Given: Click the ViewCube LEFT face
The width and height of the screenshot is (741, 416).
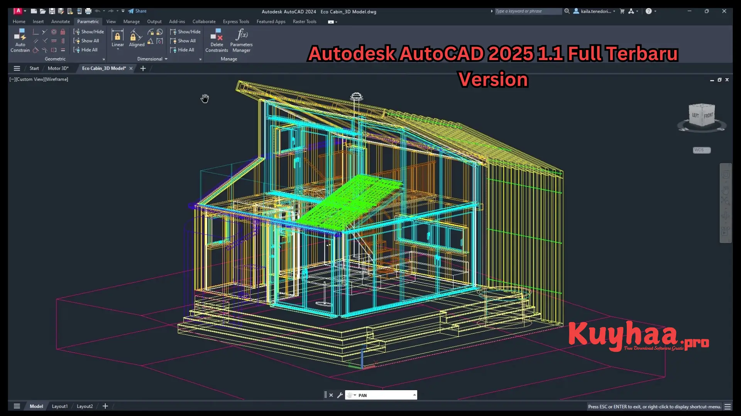Looking at the screenshot, I should coord(695,114).
